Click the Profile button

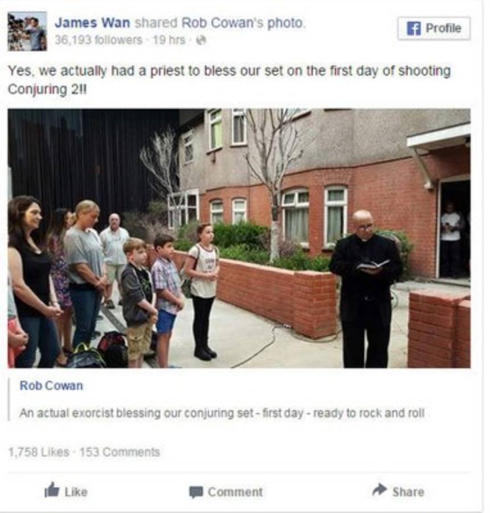tap(433, 28)
